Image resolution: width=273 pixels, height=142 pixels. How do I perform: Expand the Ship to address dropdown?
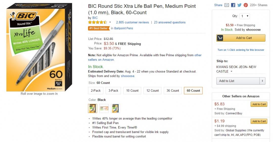tap(231, 72)
